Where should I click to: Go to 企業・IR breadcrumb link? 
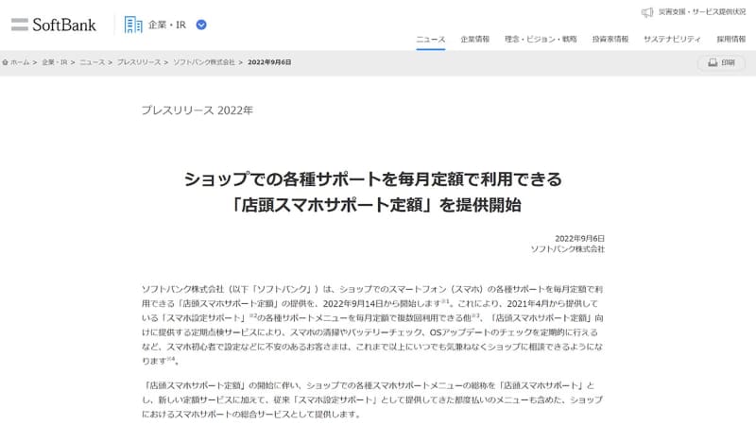(55, 62)
